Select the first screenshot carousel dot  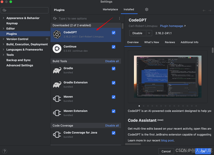(139, 106)
